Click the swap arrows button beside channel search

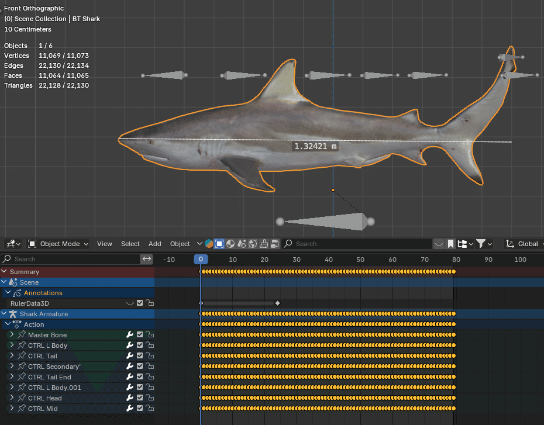point(147,259)
